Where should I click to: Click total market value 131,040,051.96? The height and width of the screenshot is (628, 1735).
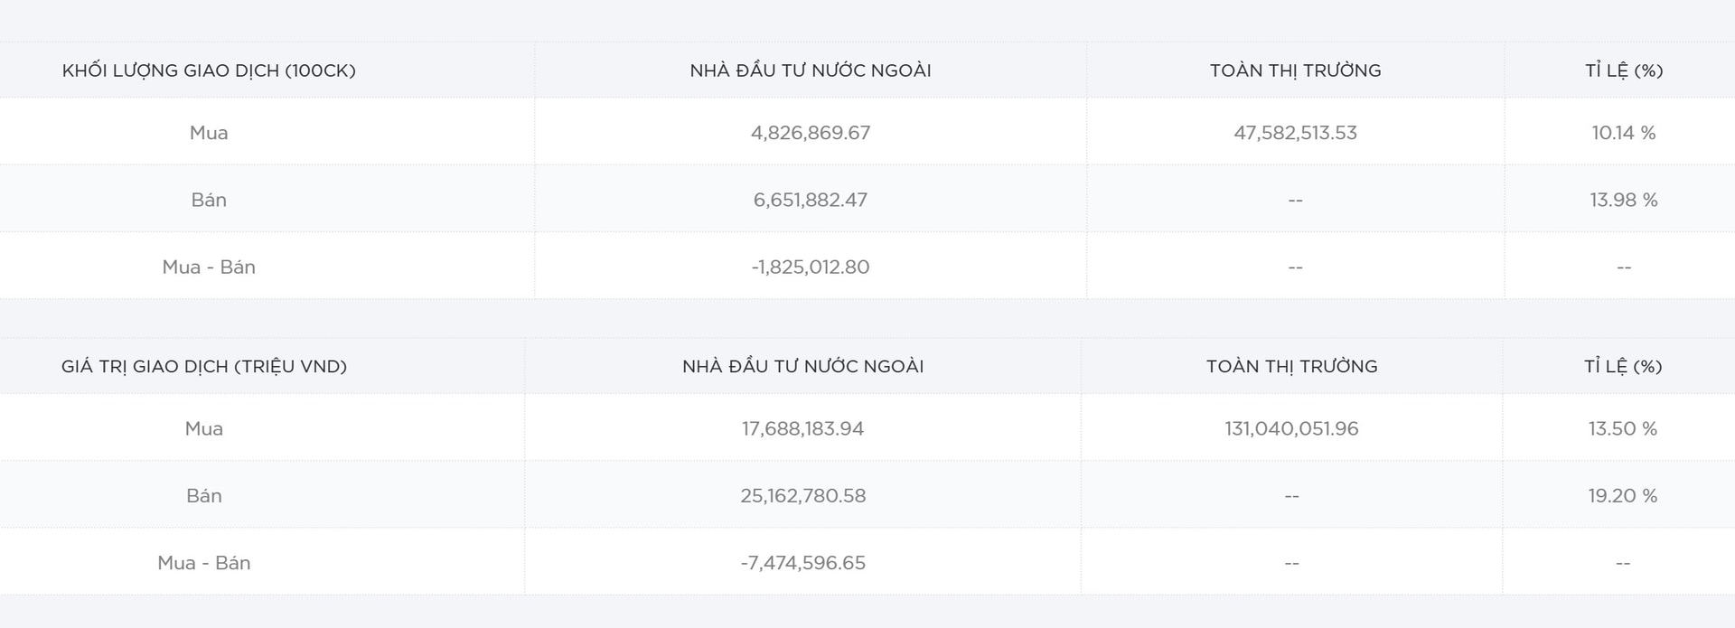pos(1291,428)
